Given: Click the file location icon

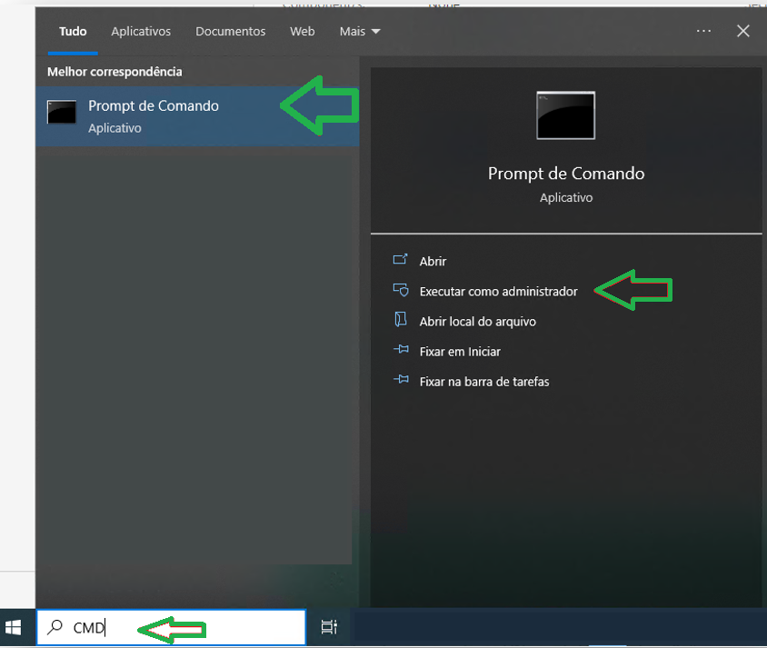Looking at the screenshot, I should [x=401, y=320].
